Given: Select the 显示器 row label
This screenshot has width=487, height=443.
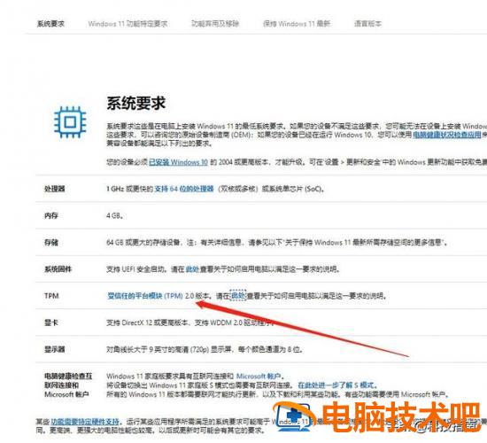Looking at the screenshot, I should (x=55, y=349).
